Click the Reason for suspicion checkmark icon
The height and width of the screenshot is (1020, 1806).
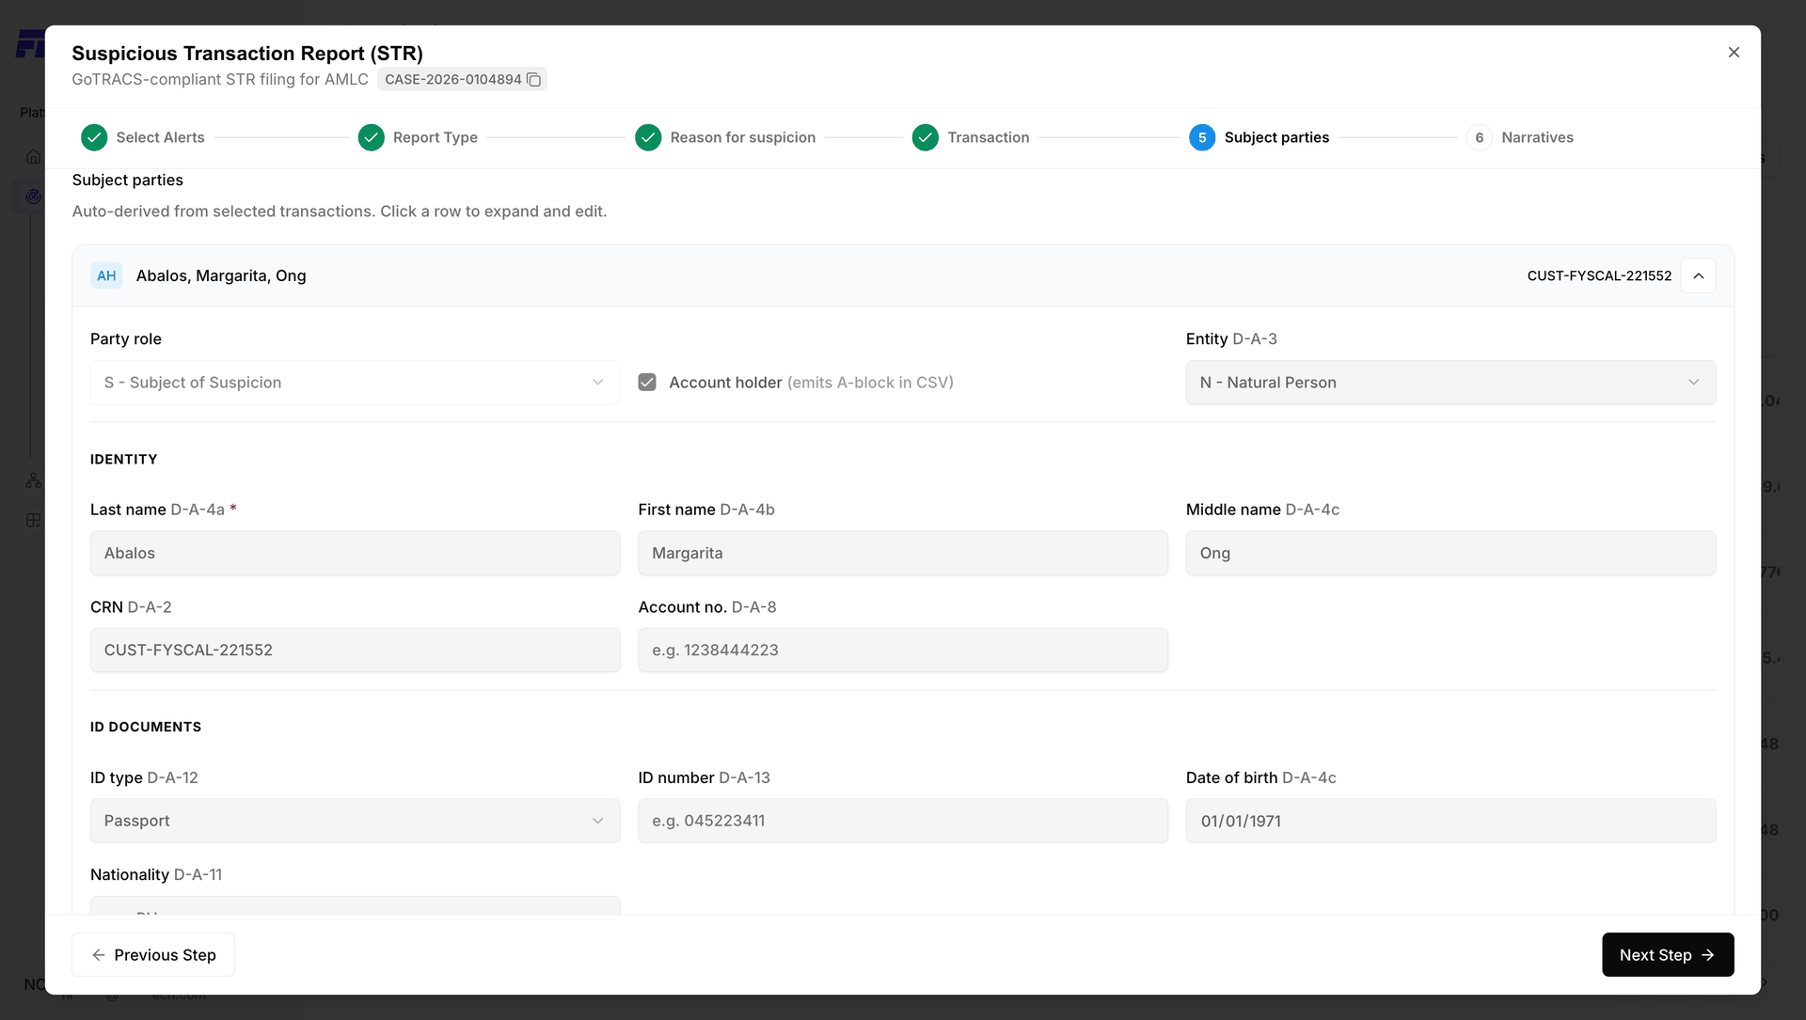point(648,137)
